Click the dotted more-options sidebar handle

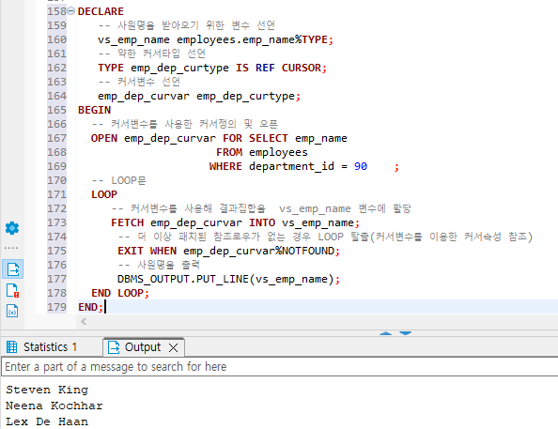tap(11, 248)
